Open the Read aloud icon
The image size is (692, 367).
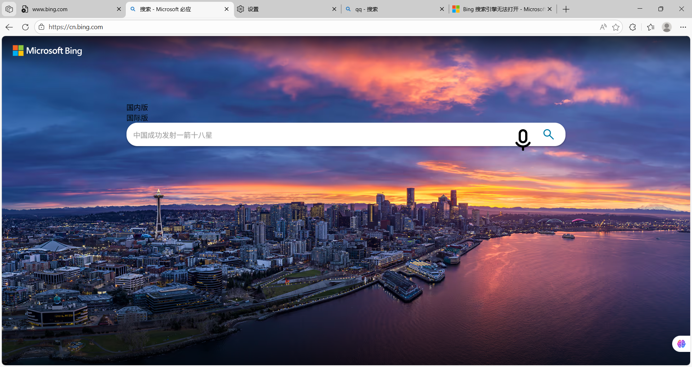[603, 27]
